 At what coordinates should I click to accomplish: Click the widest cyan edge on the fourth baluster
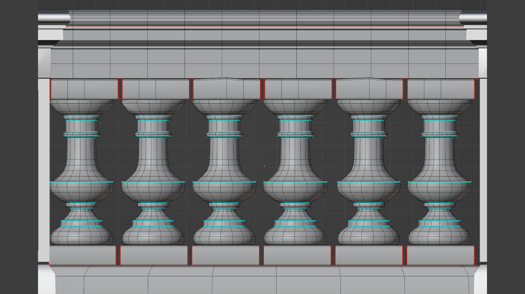295,182
